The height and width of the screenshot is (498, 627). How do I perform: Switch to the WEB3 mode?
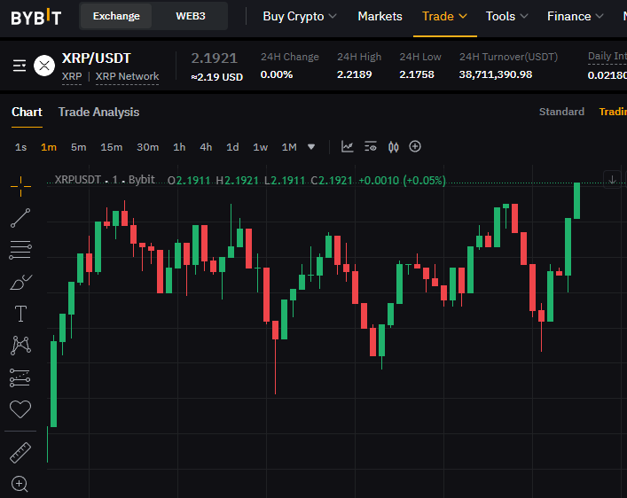(x=191, y=16)
